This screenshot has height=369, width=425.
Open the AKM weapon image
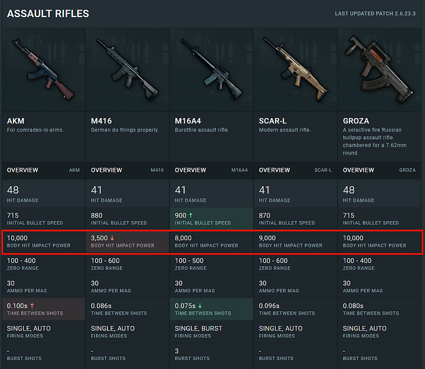coord(44,70)
